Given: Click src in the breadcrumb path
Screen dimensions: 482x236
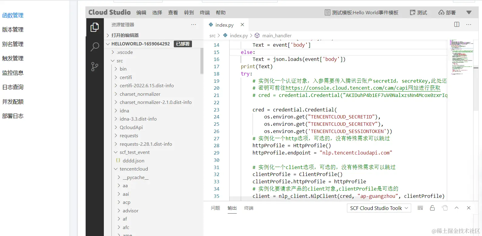Looking at the screenshot, I should (x=213, y=35).
